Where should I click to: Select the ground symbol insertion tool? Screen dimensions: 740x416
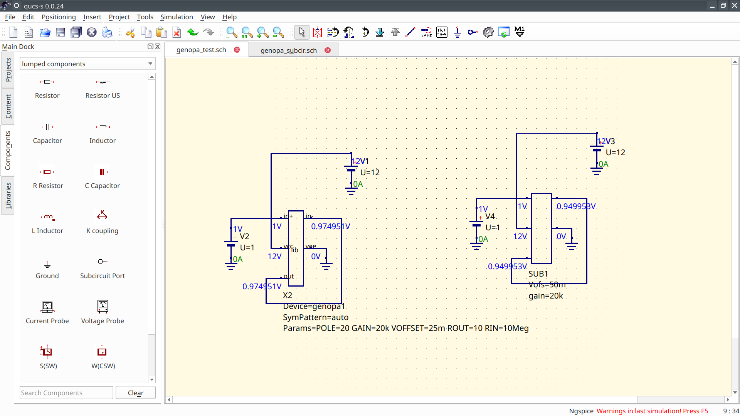[x=457, y=32]
